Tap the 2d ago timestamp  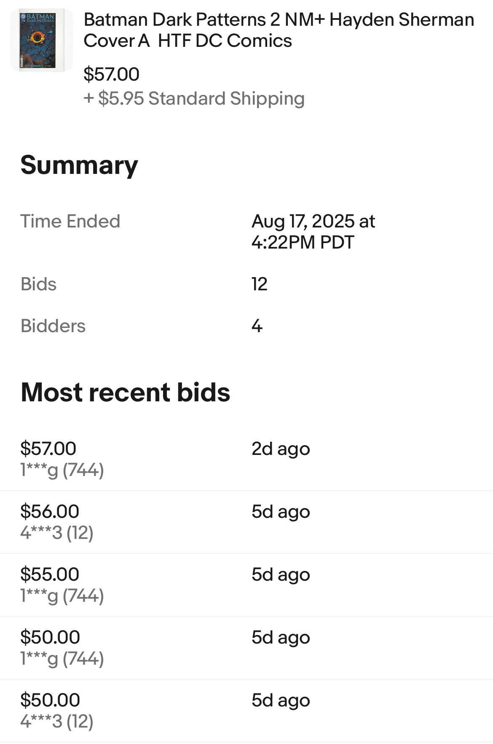tap(281, 449)
